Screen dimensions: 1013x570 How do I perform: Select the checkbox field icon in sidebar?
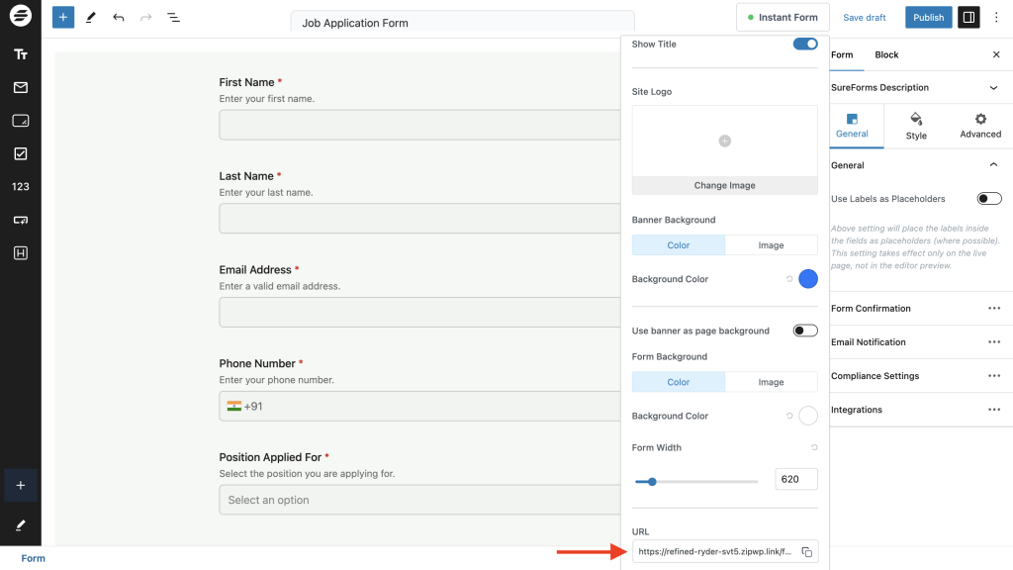(x=20, y=153)
